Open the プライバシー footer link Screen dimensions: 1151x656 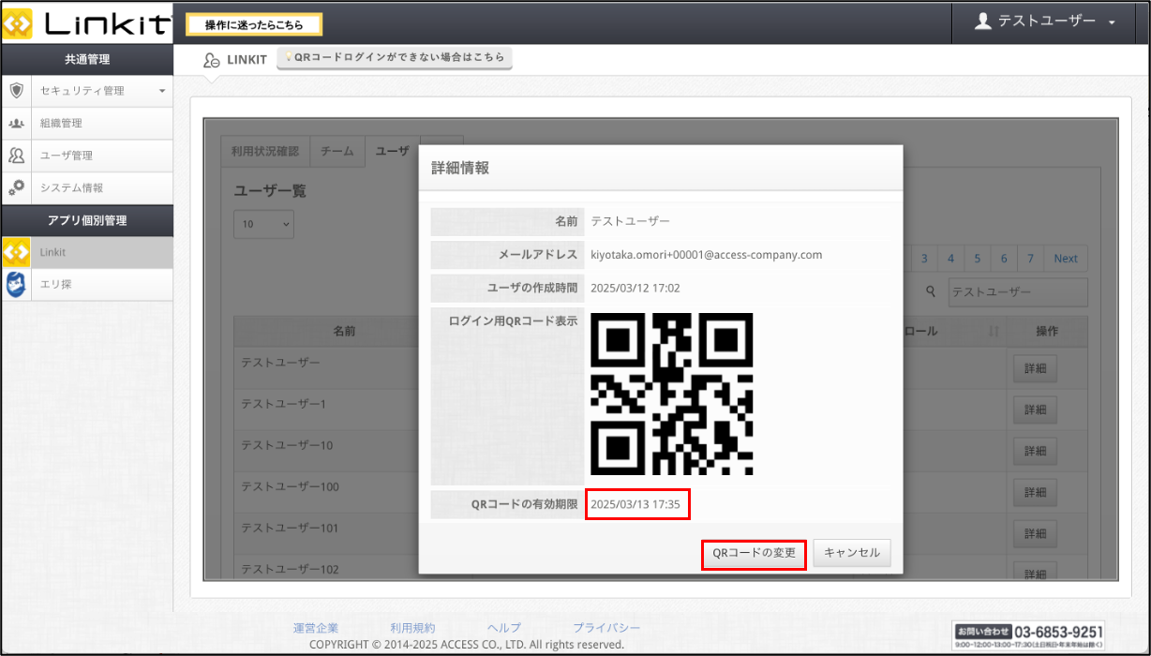coord(607,628)
